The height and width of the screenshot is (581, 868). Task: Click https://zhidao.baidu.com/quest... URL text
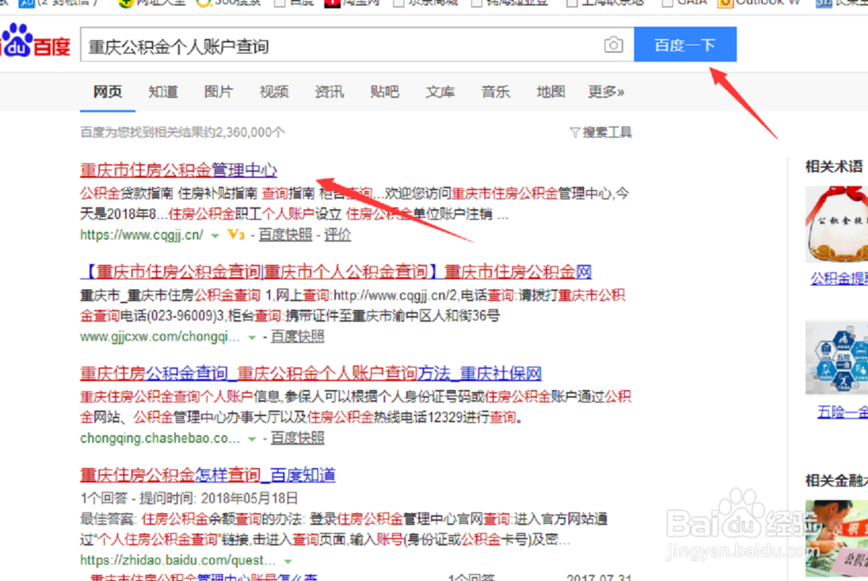pos(178,560)
